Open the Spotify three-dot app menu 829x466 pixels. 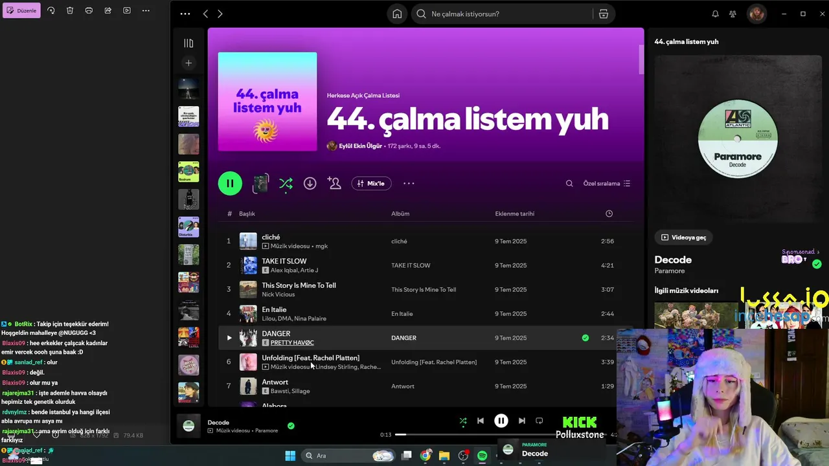tap(185, 14)
